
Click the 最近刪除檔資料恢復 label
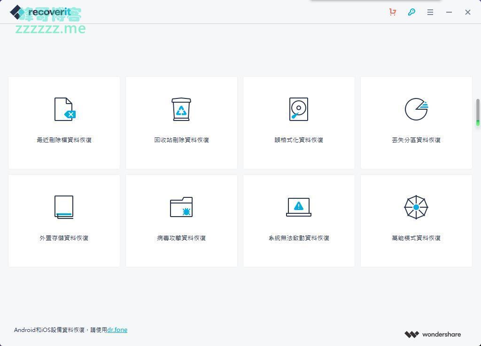[x=64, y=140]
